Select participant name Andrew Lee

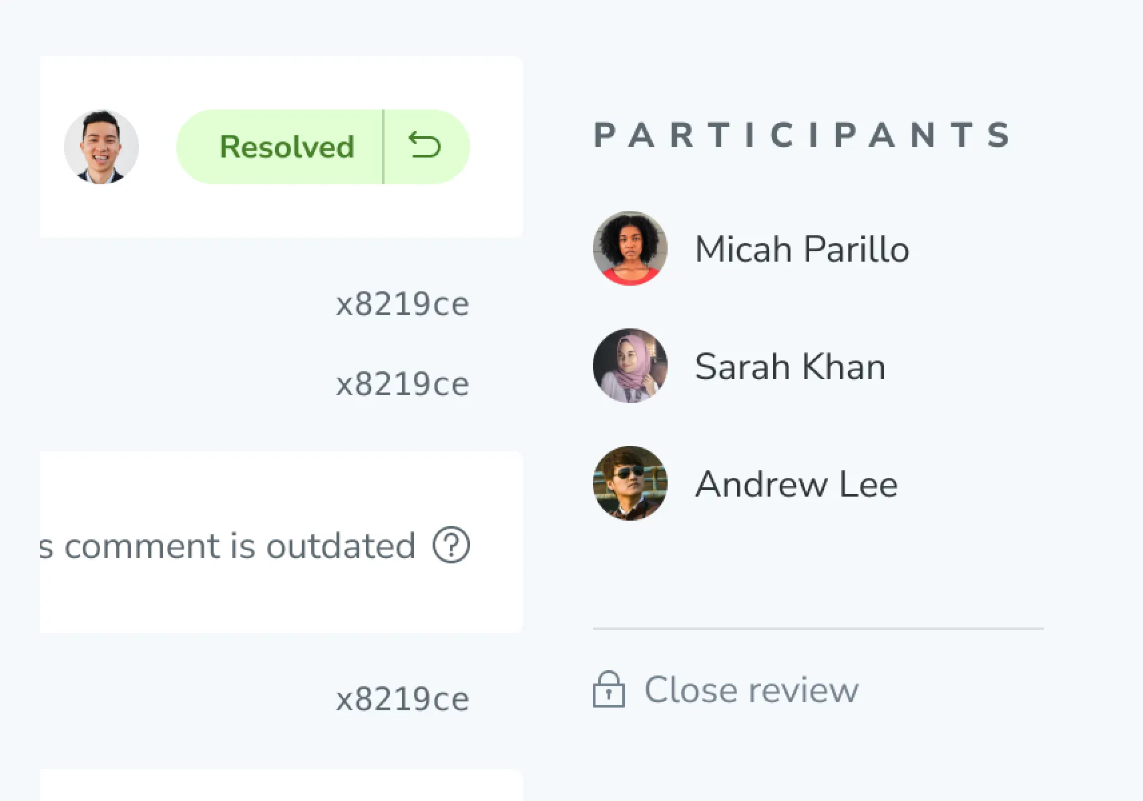tap(796, 484)
